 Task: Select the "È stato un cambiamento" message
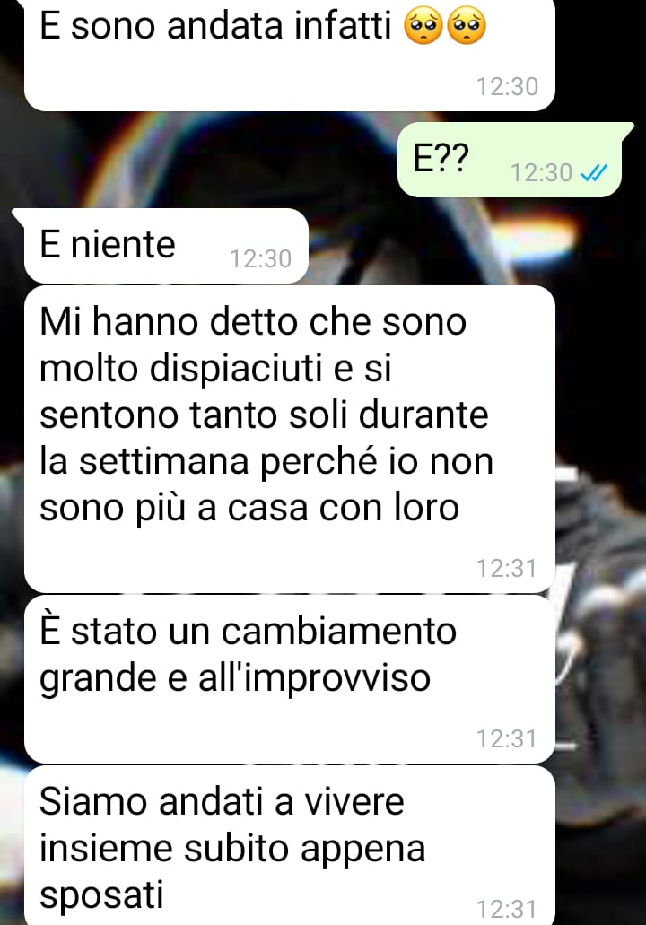[x=290, y=679]
